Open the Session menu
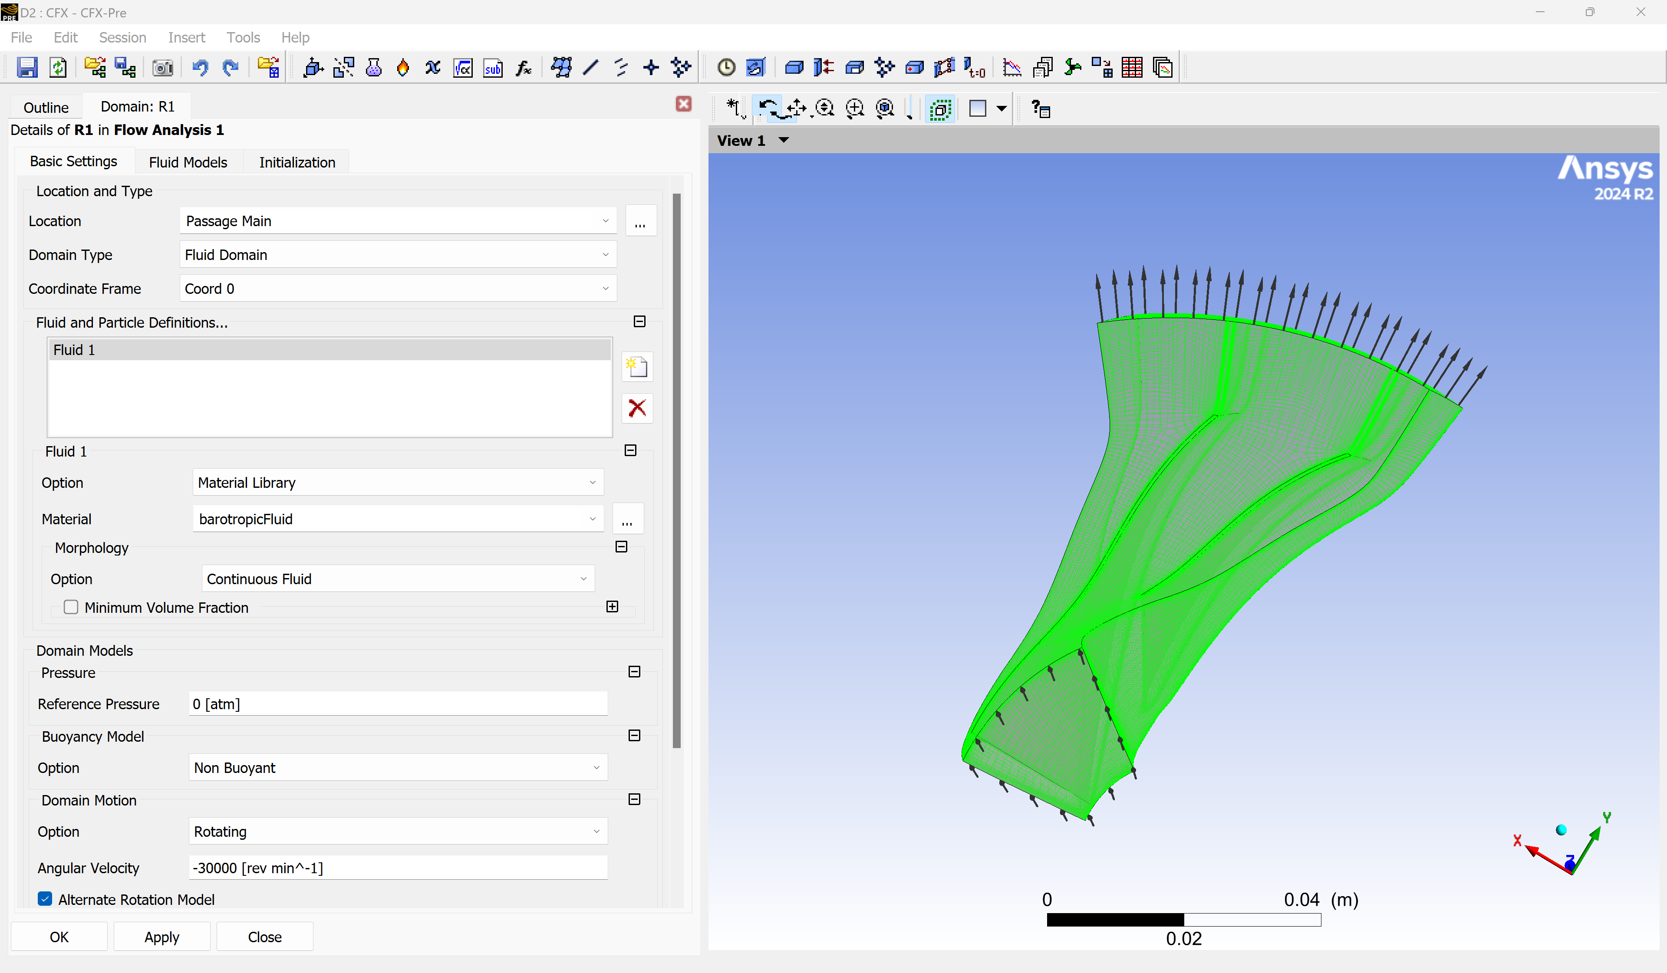The width and height of the screenshot is (1667, 973). coord(122,38)
